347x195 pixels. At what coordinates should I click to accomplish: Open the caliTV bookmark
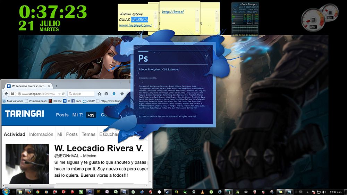(89, 101)
